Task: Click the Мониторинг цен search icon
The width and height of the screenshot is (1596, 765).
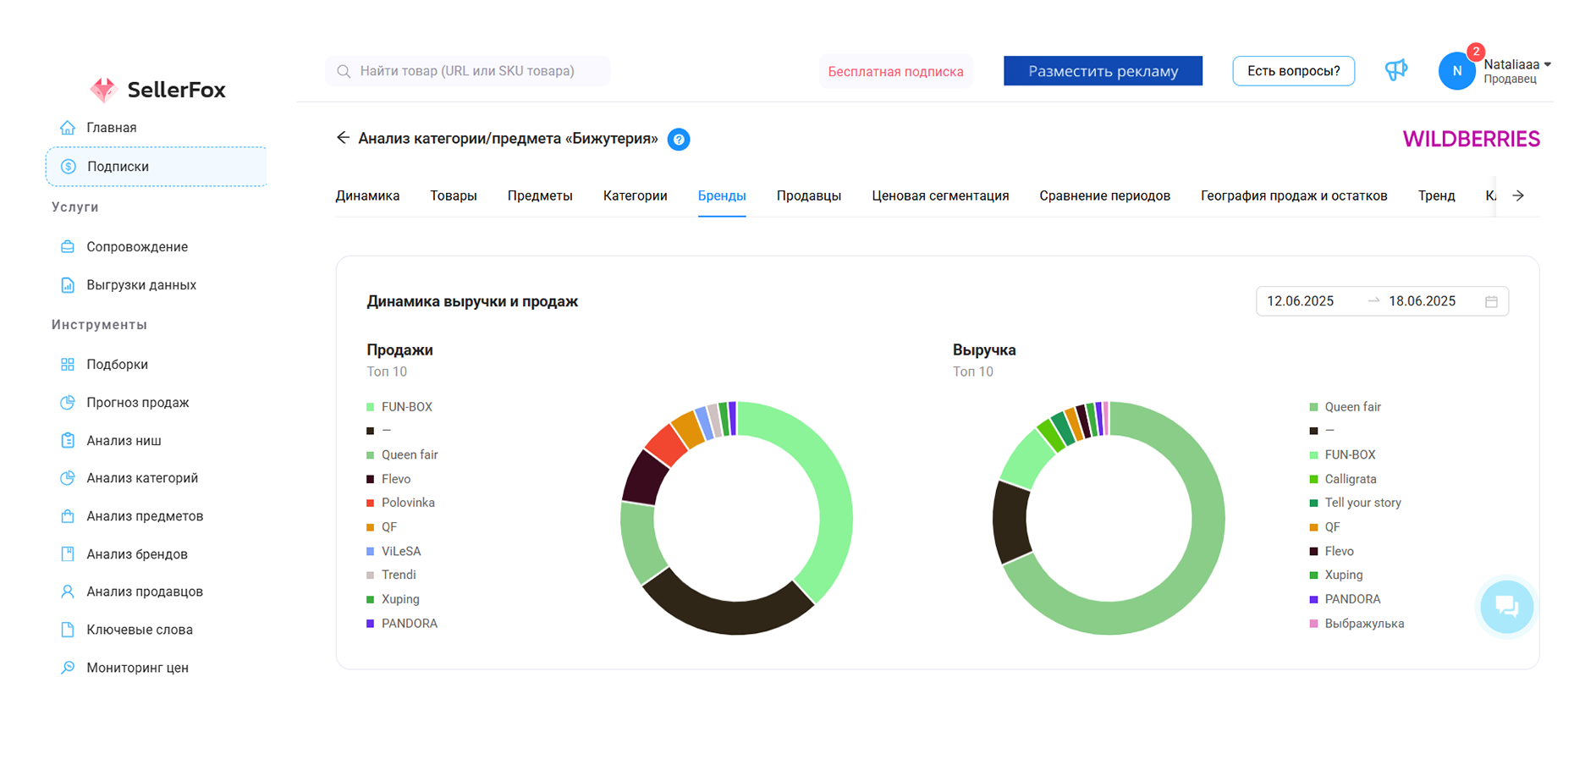Action: (x=68, y=668)
